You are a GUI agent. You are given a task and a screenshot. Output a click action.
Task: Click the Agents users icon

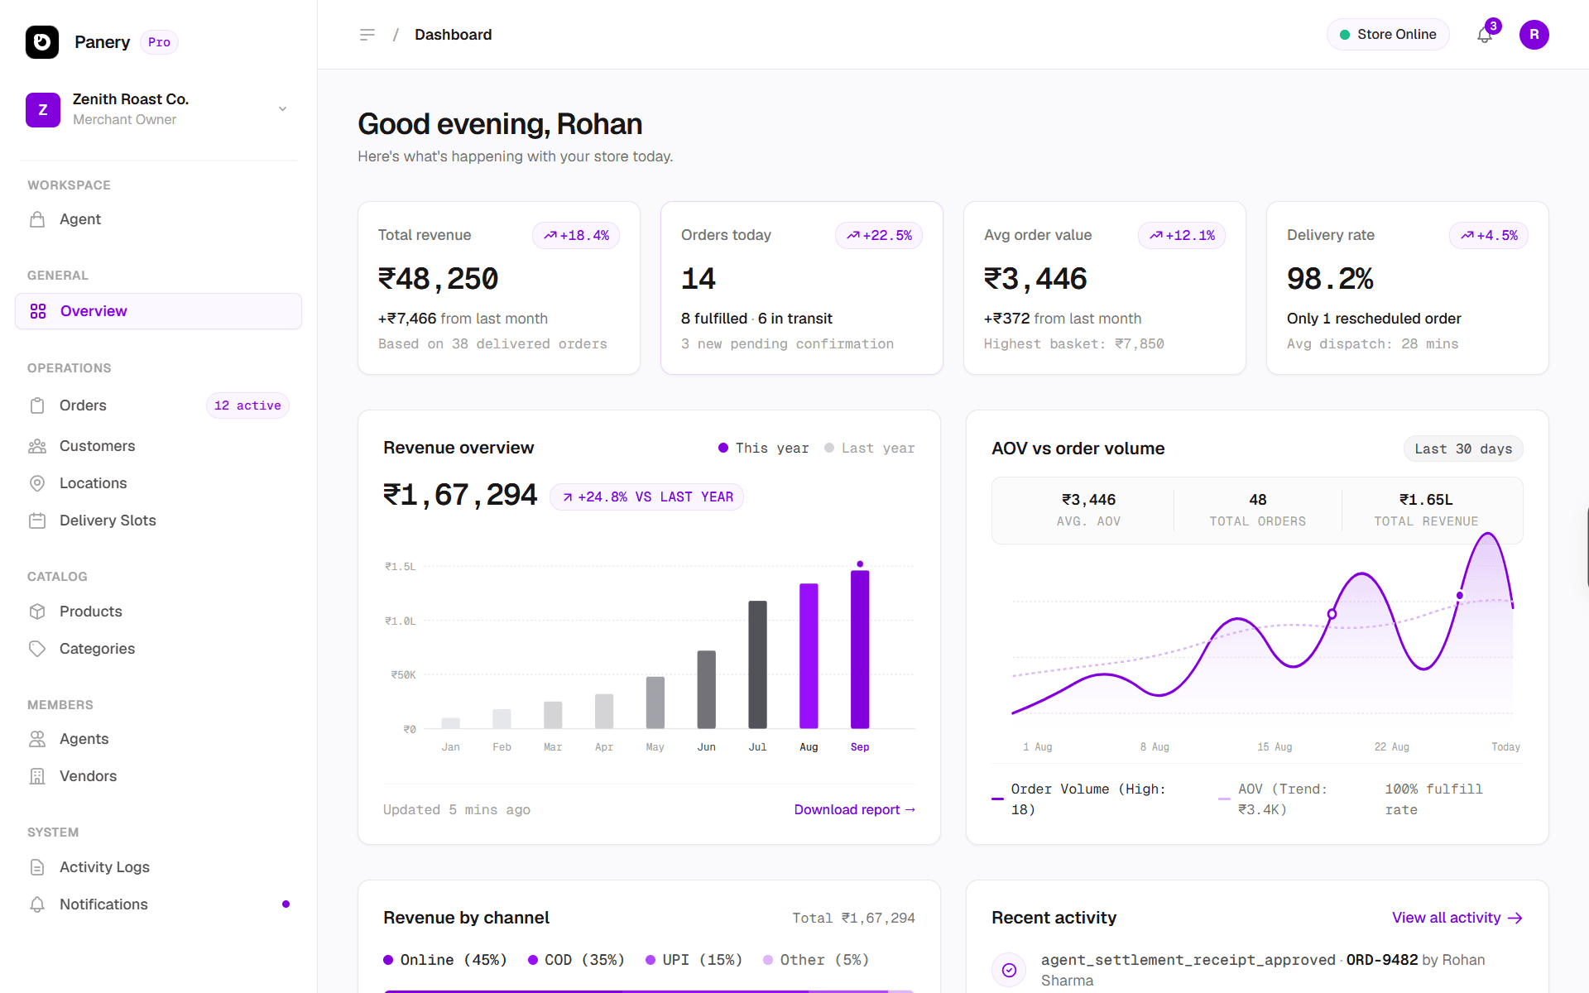(37, 739)
